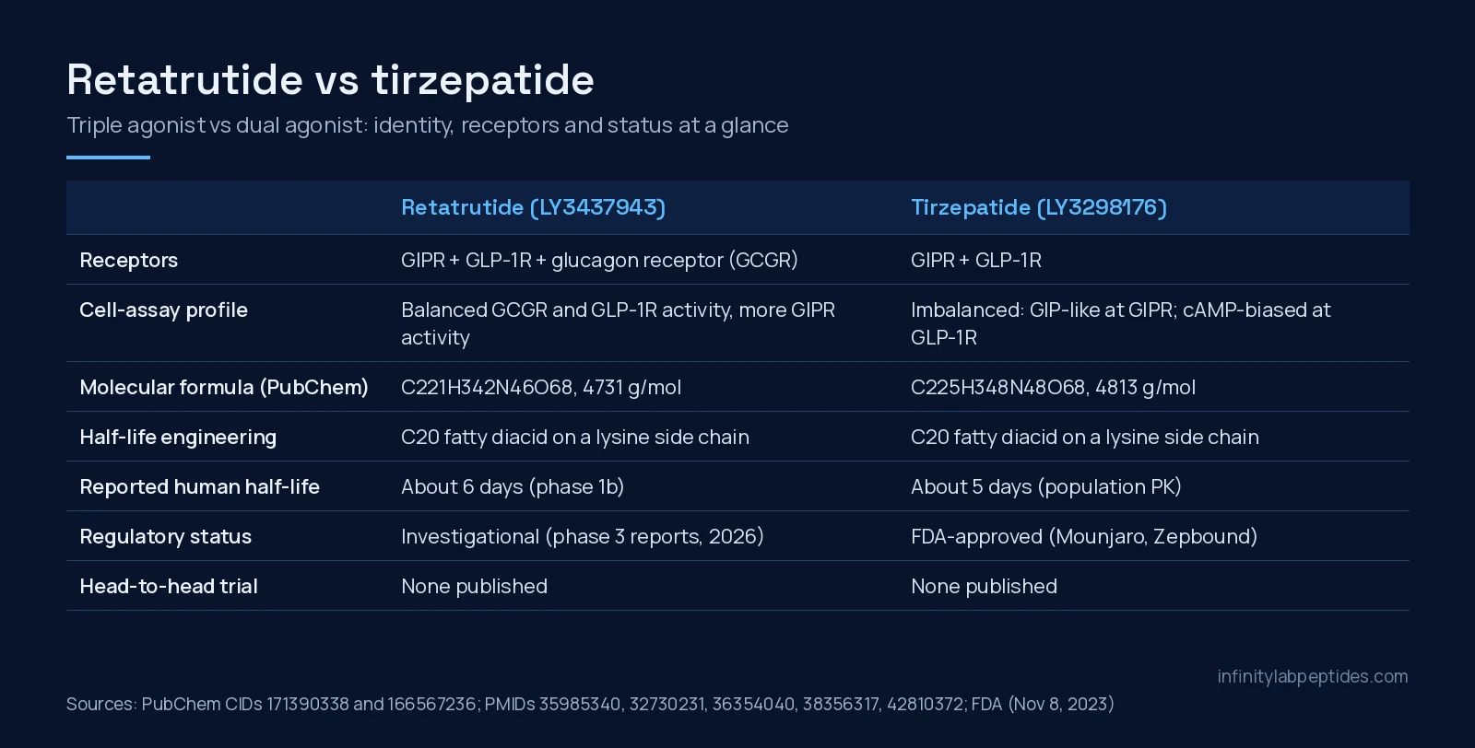This screenshot has width=1475, height=748.
Task: Click the cell starting "Imbalanced: GIP-like at GIPR"
Action: point(1120,323)
